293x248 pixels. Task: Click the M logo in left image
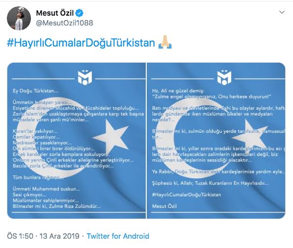click(x=85, y=77)
